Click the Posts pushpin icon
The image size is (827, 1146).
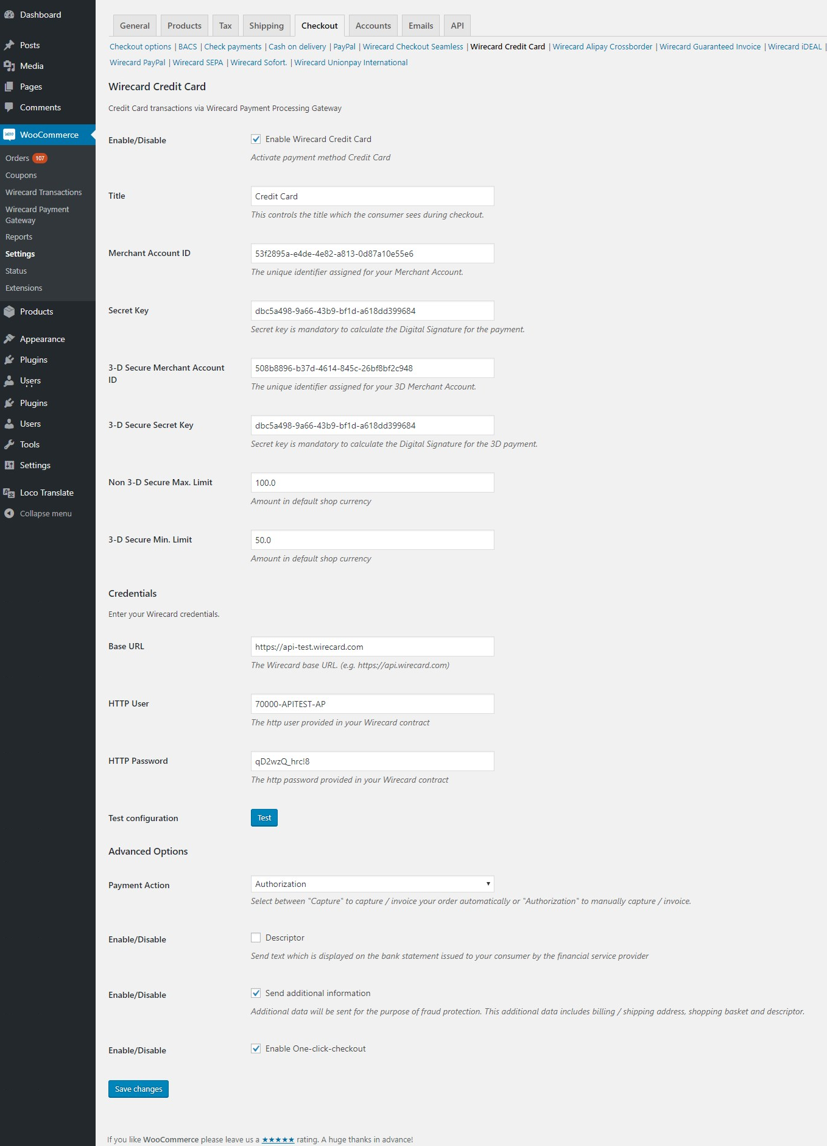[9, 45]
